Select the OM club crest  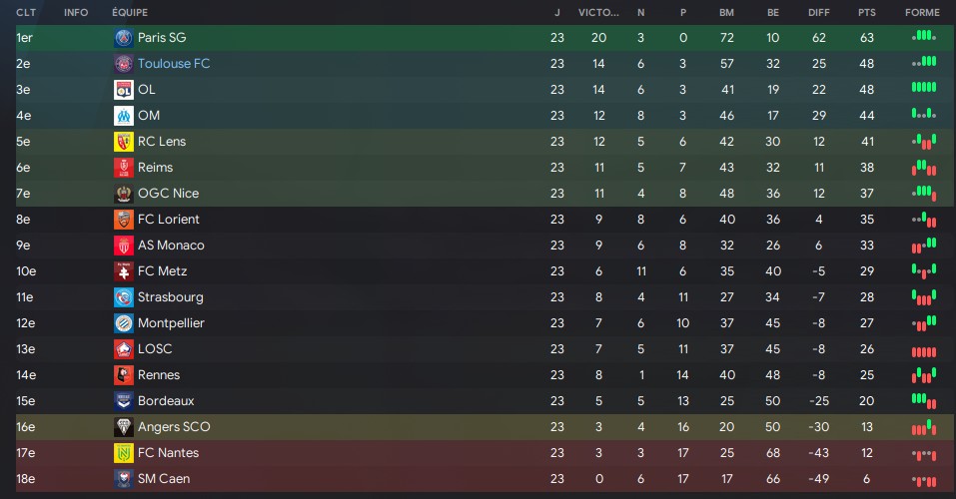point(124,115)
